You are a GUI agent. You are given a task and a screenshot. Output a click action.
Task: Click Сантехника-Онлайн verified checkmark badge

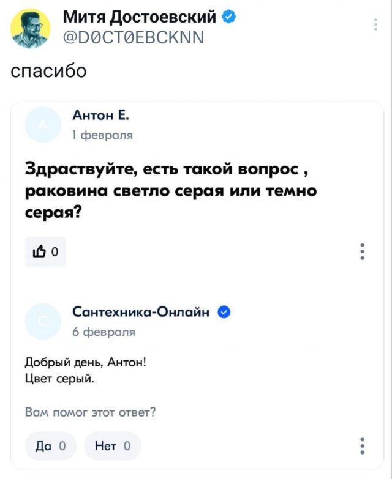[x=224, y=313]
